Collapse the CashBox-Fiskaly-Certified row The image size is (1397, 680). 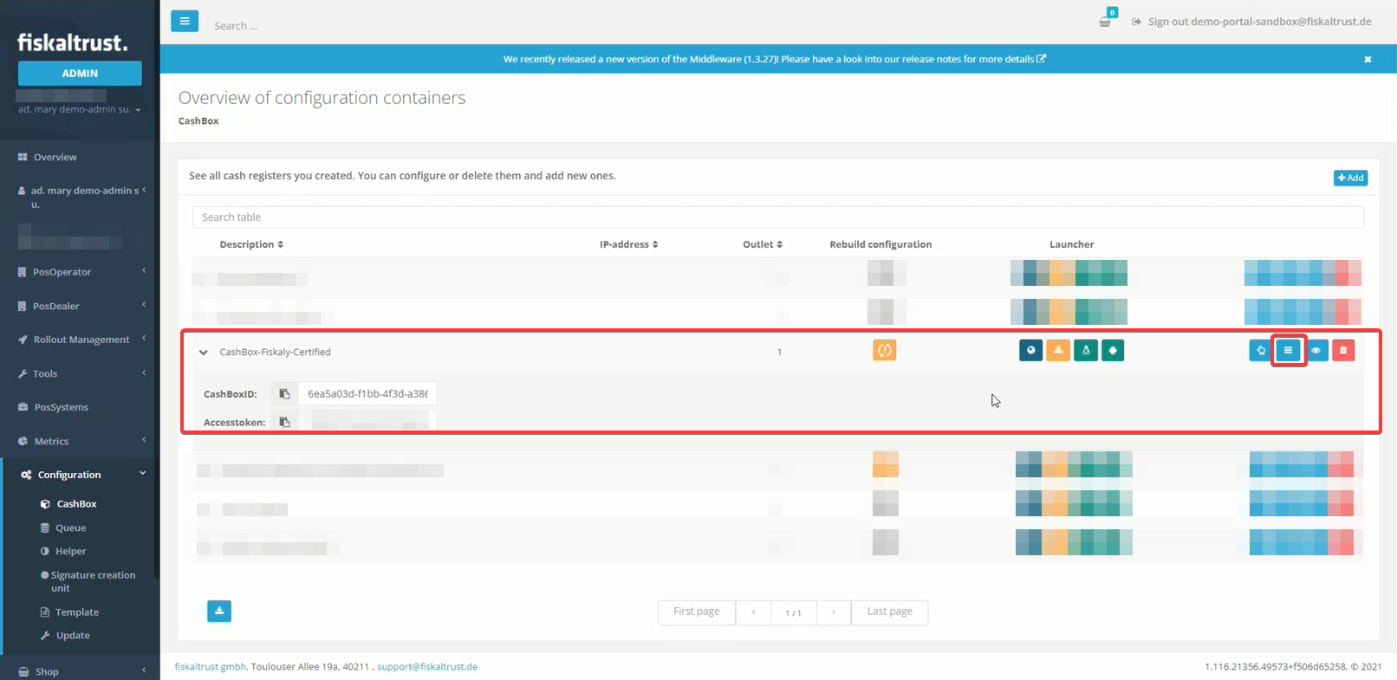click(x=204, y=353)
